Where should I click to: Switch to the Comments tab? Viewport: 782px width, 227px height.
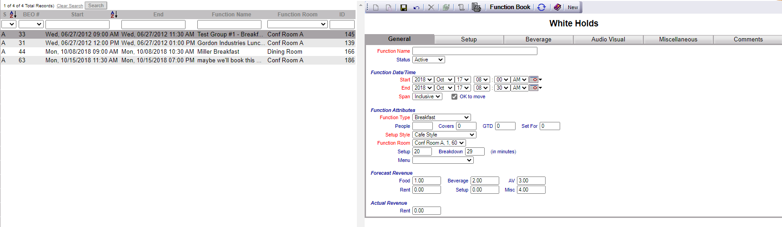(x=748, y=40)
